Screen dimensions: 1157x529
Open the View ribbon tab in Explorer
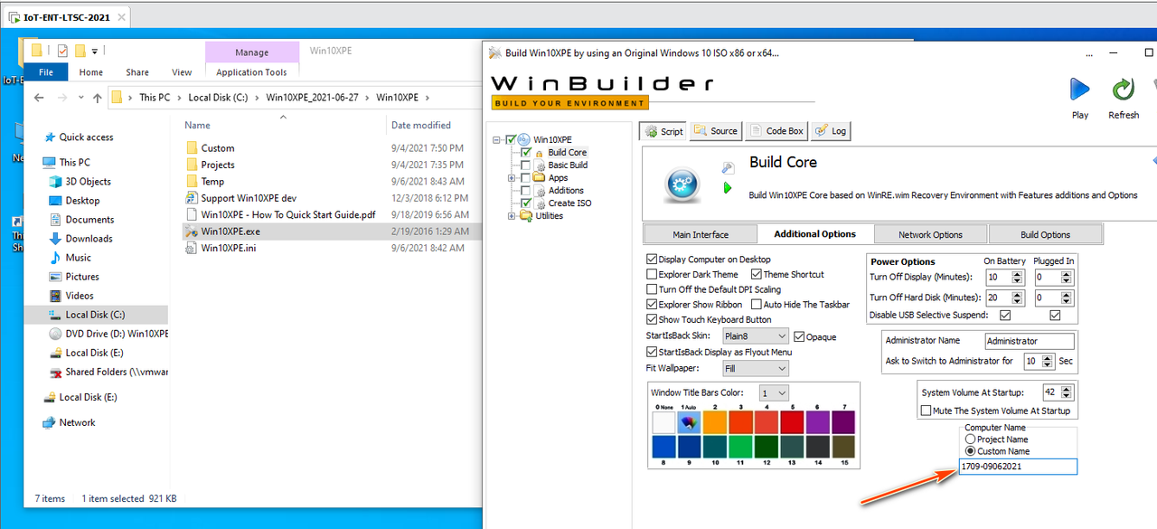tap(182, 72)
